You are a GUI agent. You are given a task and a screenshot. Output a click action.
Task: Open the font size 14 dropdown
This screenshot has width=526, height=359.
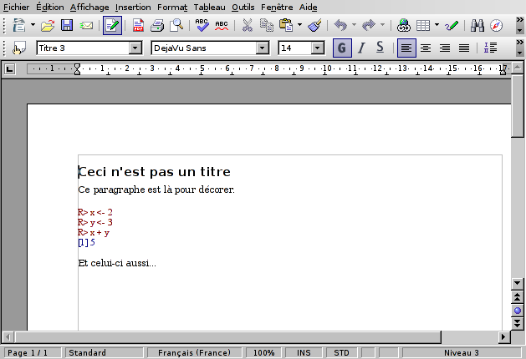click(x=317, y=48)
